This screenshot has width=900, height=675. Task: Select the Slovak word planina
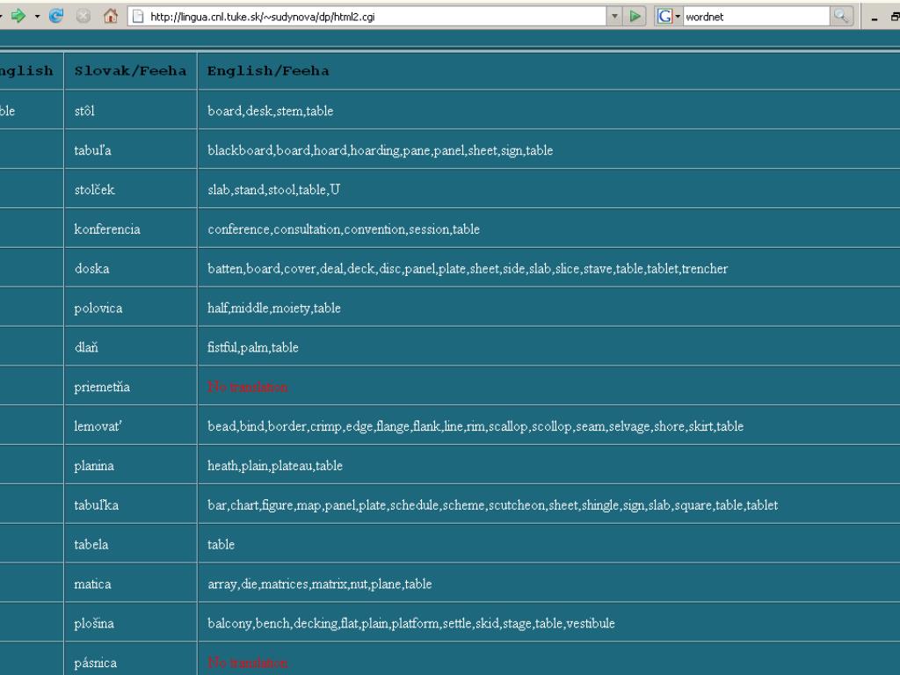pos(93,466)
